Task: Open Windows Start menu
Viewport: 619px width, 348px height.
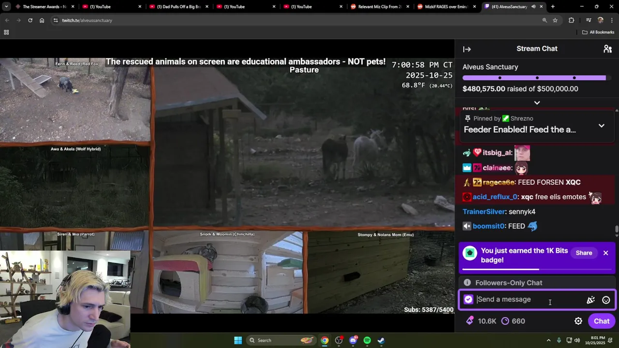Action: 238,340
